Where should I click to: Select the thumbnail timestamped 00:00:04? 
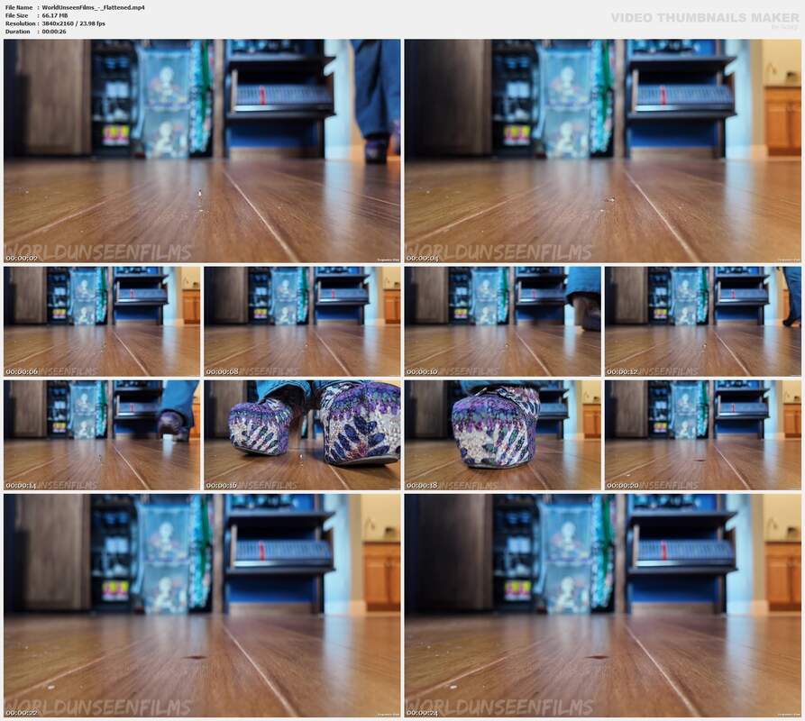click(603, 151)
